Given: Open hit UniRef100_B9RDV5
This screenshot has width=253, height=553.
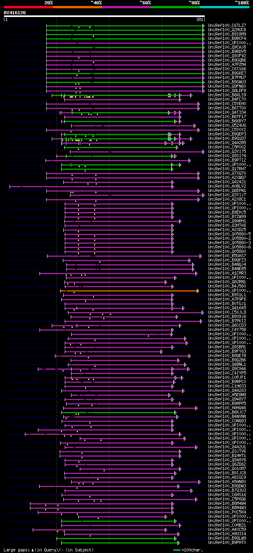Looking at the screenshot, I should (228, 52).
